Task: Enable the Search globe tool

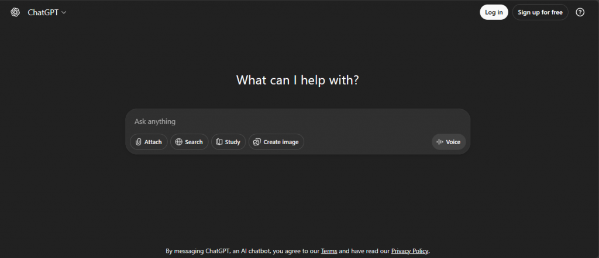Action: click(x=189, y=142)
